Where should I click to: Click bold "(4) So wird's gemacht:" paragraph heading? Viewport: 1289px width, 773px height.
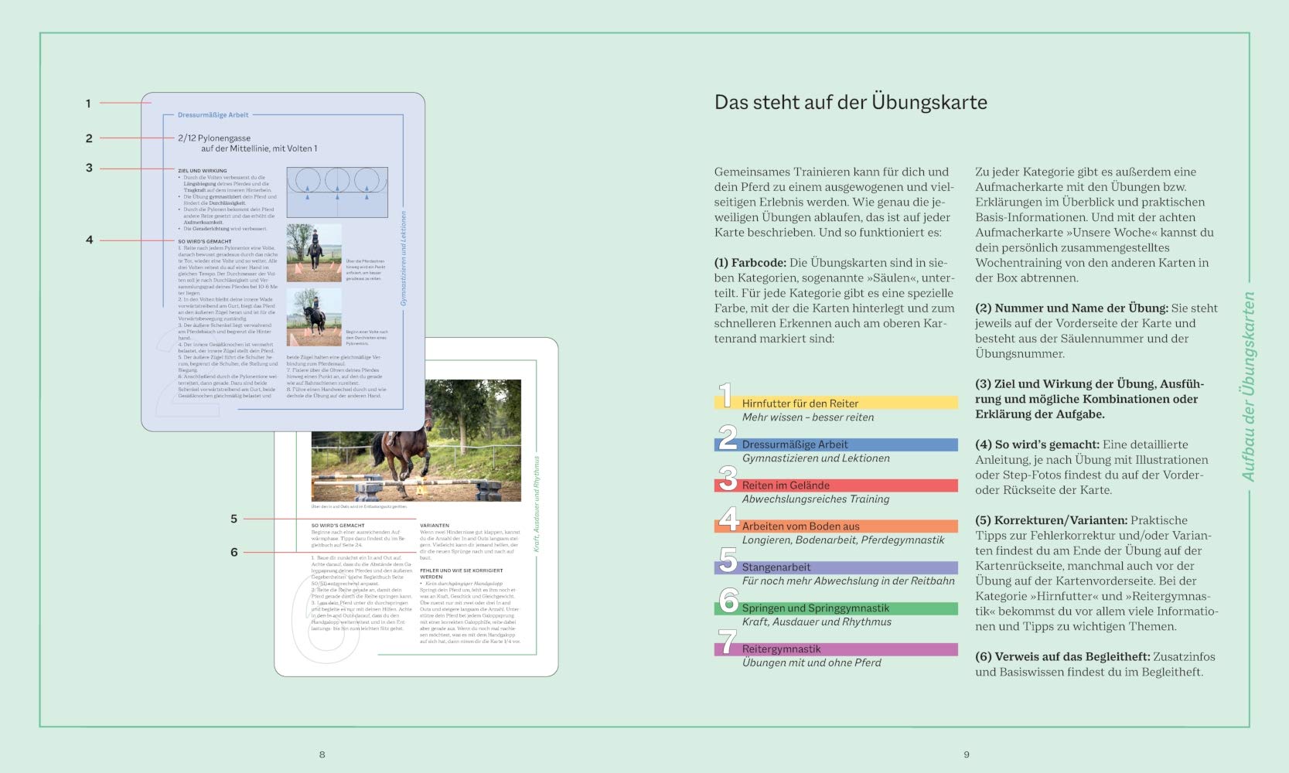1037,444
